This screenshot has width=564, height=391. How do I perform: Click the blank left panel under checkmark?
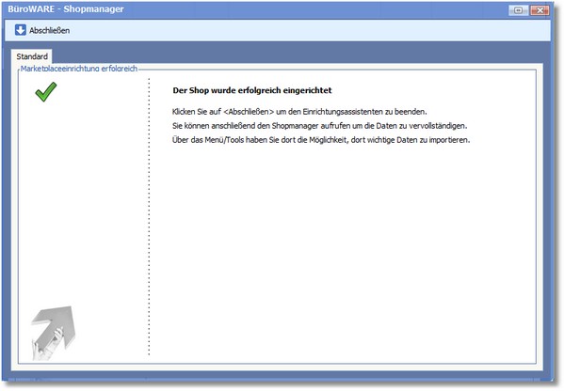pos(83,201)
